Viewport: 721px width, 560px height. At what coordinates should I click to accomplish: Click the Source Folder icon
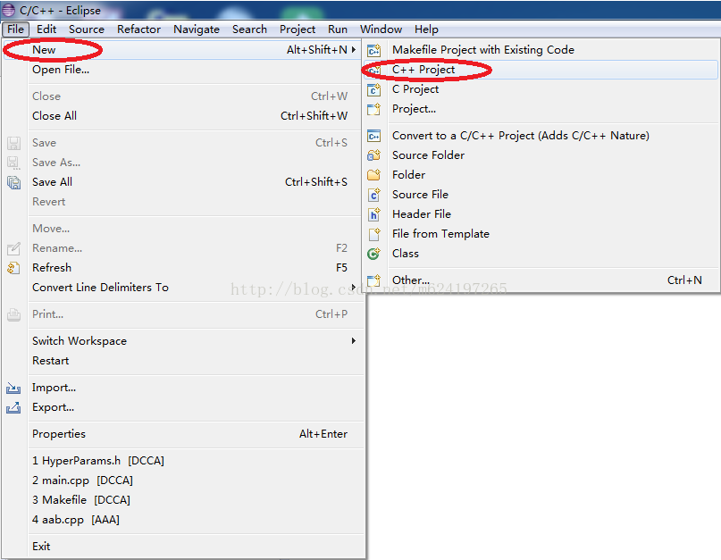click(373, 155)
